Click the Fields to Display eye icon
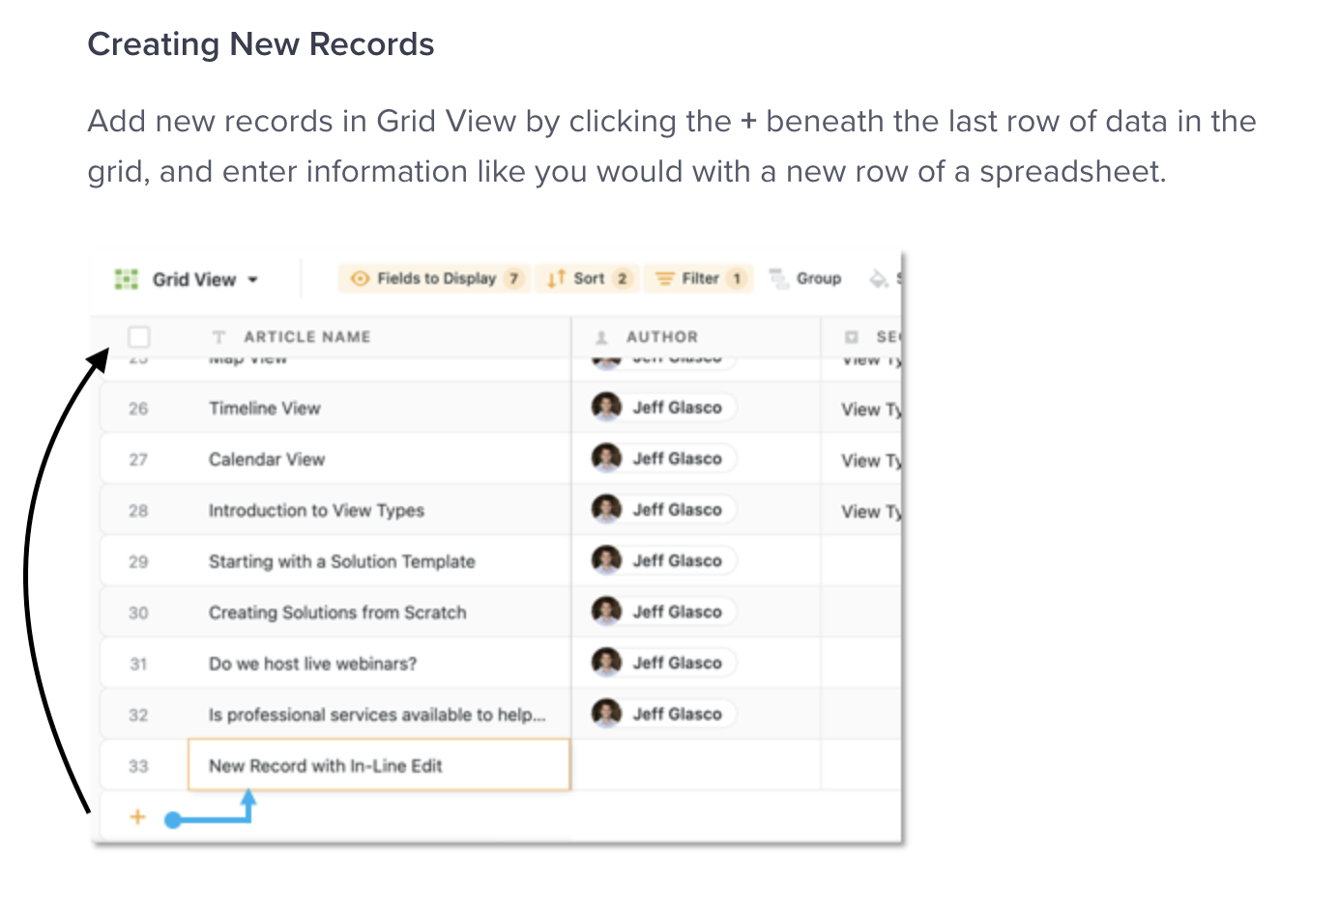 (x=360, y=278)
